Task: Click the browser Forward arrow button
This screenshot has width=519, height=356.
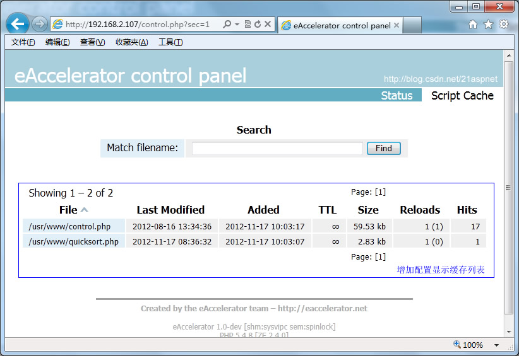Action: 40,24
